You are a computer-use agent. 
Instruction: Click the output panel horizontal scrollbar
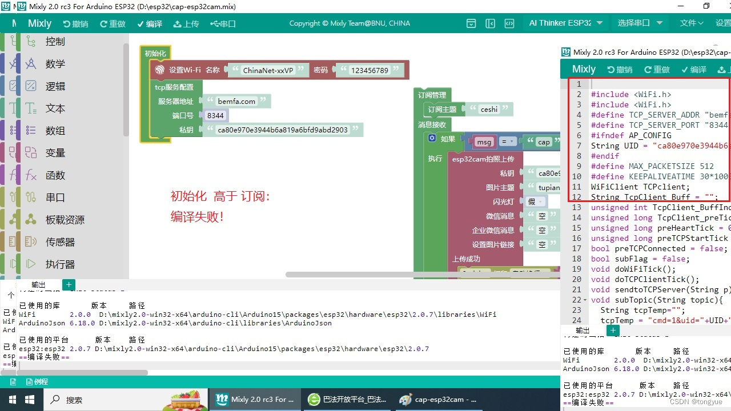(x=74, y=373)
